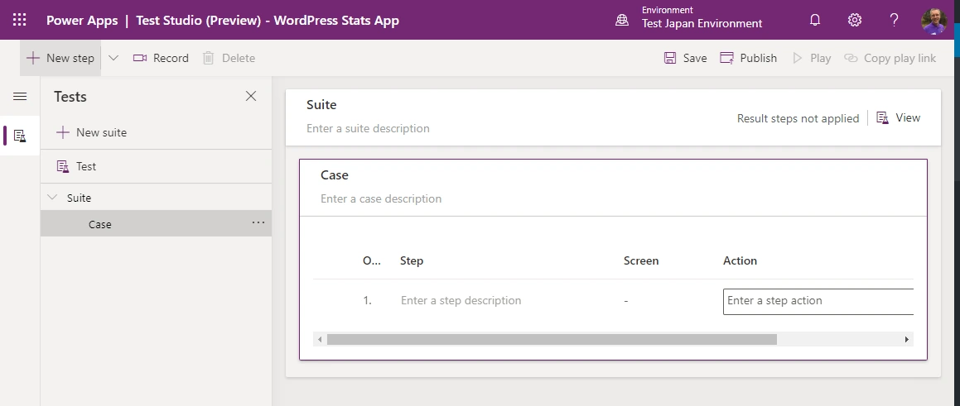Click the Test Japan Environment name
Screen dimensions: 960x406
pyautogui.click(x=702, y=24)
